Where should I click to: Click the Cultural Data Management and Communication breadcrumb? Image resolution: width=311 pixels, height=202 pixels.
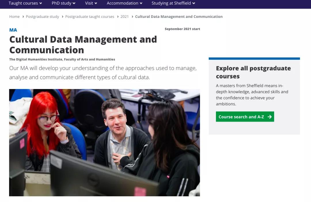(179, 17)
